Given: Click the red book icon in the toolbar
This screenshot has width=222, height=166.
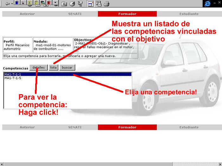Looking at the screenshot, I should pos(49,3).
